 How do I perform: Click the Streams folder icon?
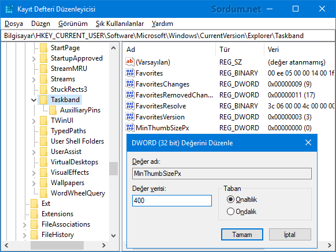coord(43,79)
